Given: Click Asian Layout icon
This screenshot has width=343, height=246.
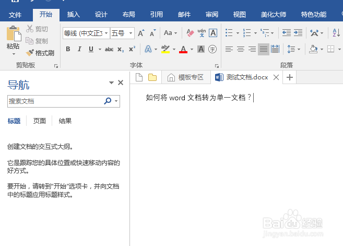Looking at the screenshot, I should 314,33.
